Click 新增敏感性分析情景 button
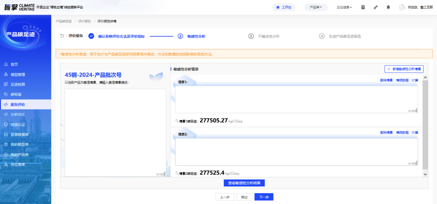This screenshot has width=437, height=204. 404,69
